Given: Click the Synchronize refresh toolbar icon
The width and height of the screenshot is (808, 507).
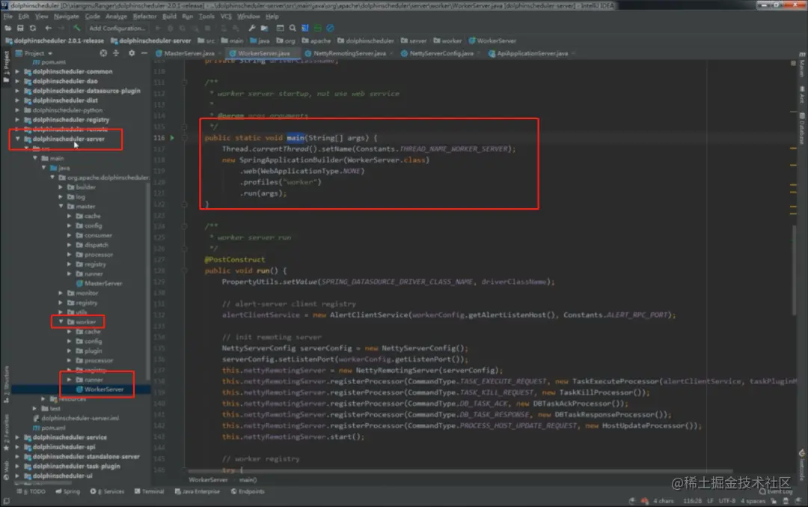Looking at the screenshot, I should coord(32,28).
